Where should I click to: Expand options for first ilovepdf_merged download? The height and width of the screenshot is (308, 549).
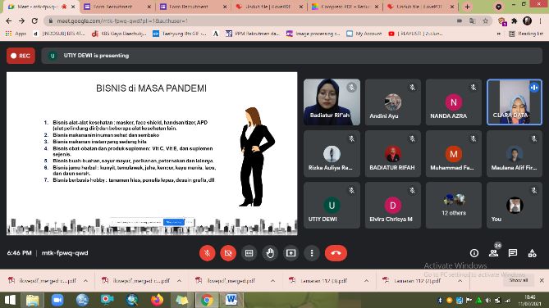coord(85,281)
